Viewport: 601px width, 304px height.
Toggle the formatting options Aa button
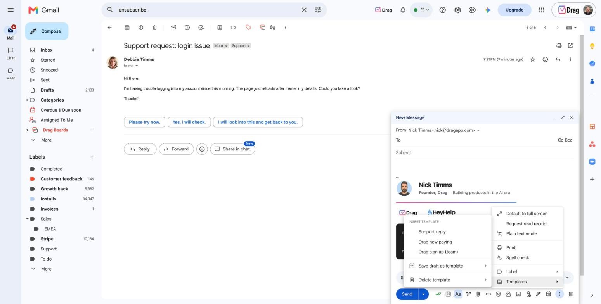click(458, 294)
